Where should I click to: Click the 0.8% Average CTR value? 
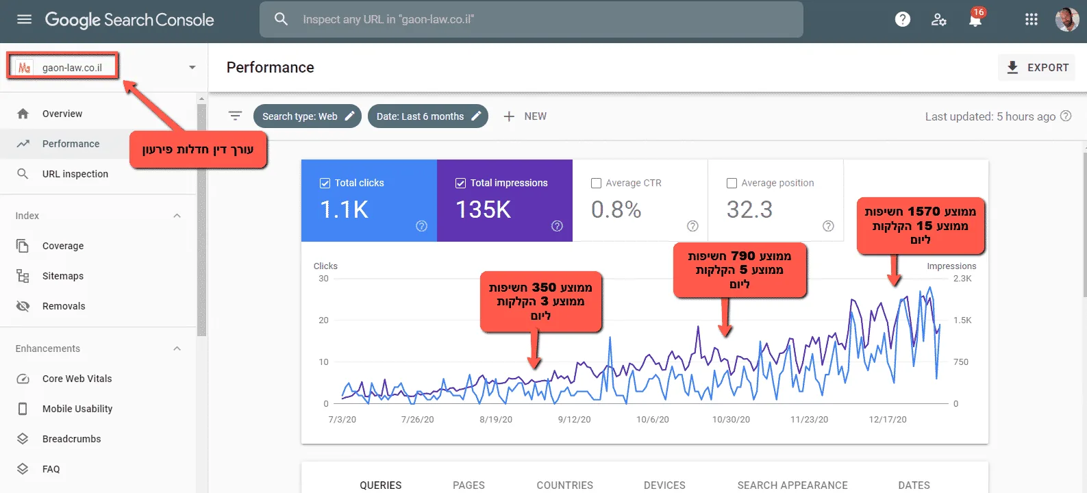click(616, 210)
